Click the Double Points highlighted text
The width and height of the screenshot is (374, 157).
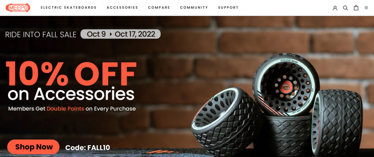[65, 109]
